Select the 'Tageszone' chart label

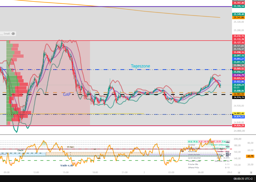pos(140,66)
